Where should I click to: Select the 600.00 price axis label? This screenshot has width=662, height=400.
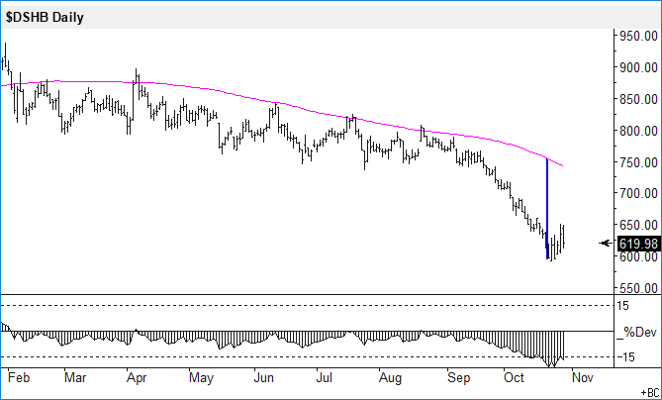pyautogui.click(x=639, y=256)
